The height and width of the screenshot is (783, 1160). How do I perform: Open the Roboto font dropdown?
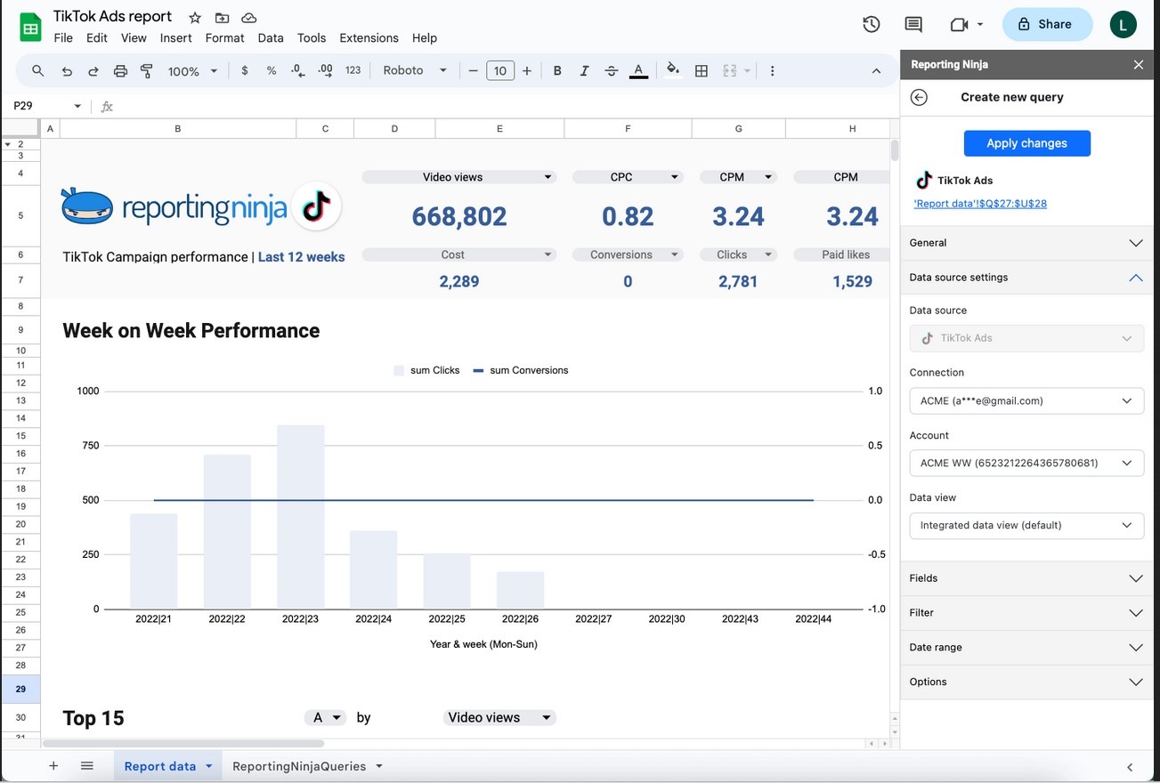(415, 70)
